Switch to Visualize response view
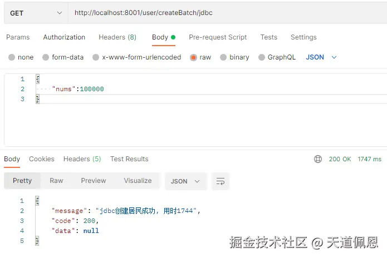This screenshot has height=258, width=387. click(x=138, y=181)
